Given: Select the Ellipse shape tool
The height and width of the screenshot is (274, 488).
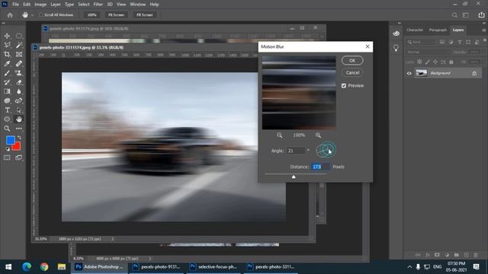Looking at the screenshot, I should pos(7,119).
